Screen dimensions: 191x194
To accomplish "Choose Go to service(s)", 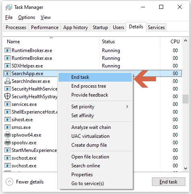I will [95, 183].
